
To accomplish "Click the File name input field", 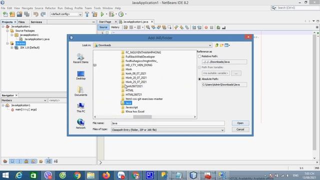I will (x=168, y=123).
